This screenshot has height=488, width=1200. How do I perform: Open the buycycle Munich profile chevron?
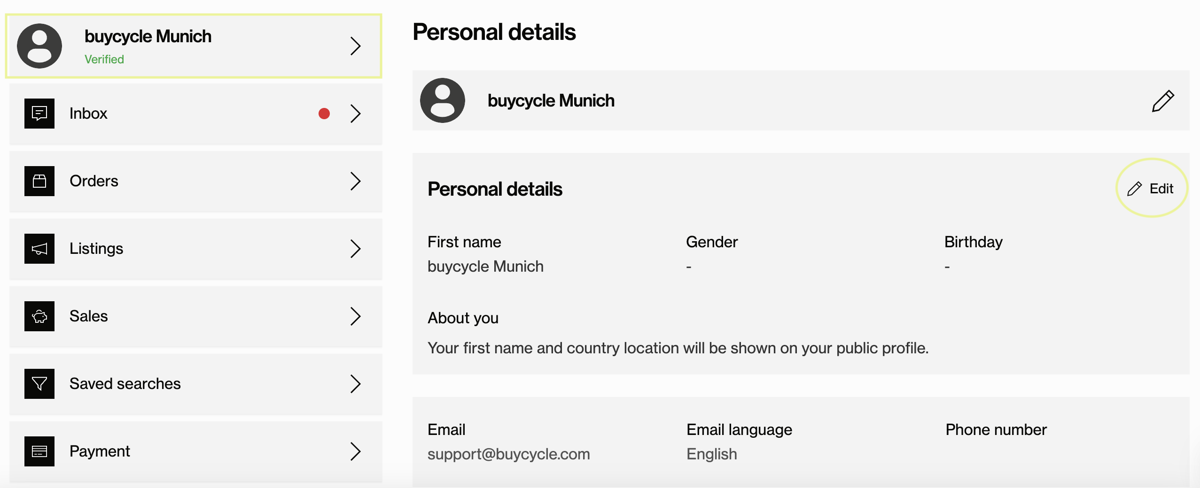pyautogui.click(x=356, y=46)
